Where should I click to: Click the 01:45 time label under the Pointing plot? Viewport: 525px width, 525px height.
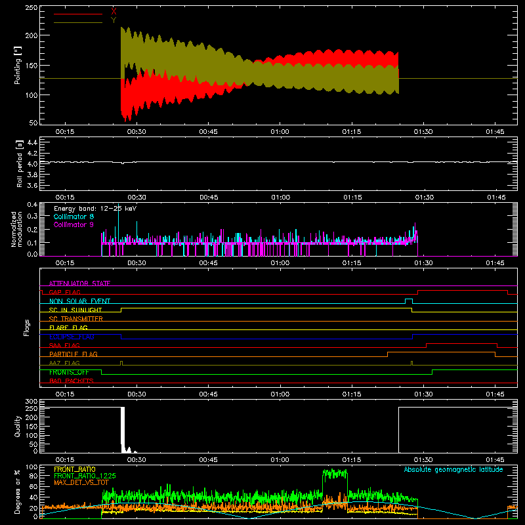(495, 132)
